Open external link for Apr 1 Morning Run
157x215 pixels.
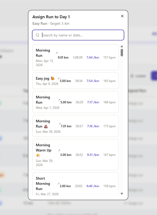click(59, 100)
